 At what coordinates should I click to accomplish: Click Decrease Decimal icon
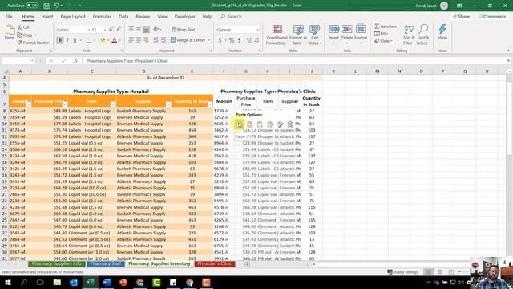click(256, 40)
